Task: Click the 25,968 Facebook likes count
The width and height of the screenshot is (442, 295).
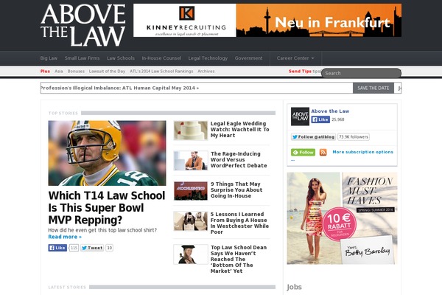Action: 338,119
